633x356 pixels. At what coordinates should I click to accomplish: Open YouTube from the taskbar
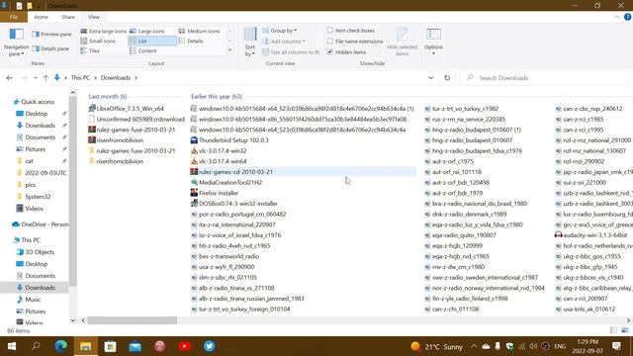(185, 346)
